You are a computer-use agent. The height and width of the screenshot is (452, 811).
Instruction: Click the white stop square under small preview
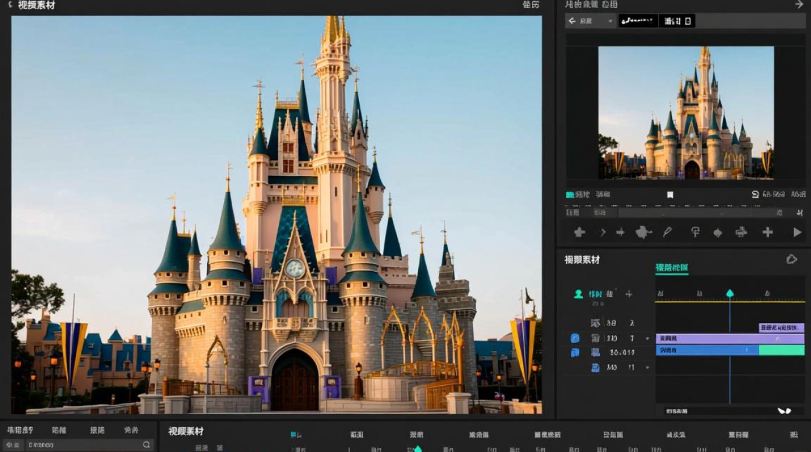(x=670, y=195)
